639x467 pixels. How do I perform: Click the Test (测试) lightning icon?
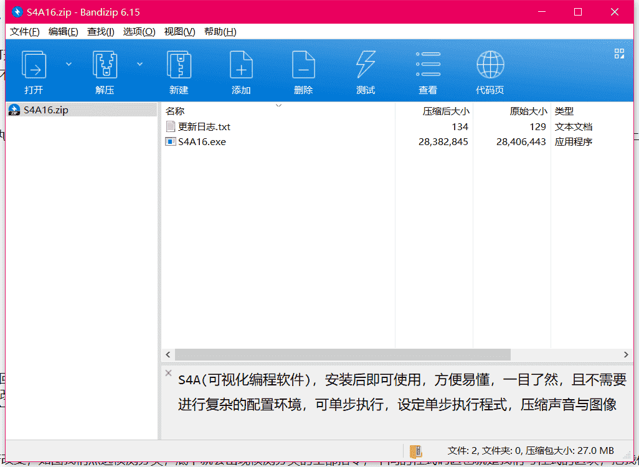point(366,64)
